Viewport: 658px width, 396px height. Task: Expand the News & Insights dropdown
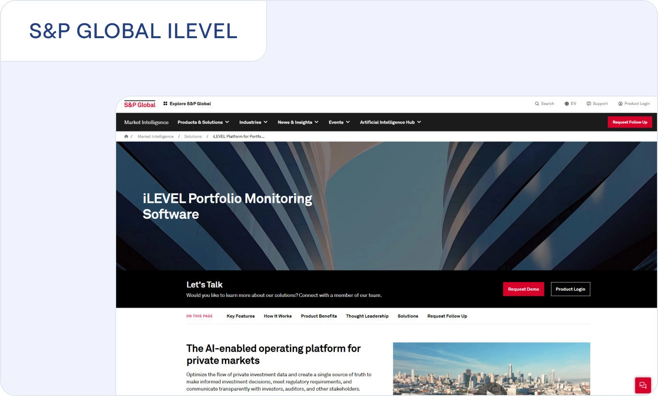click(298, 122)
